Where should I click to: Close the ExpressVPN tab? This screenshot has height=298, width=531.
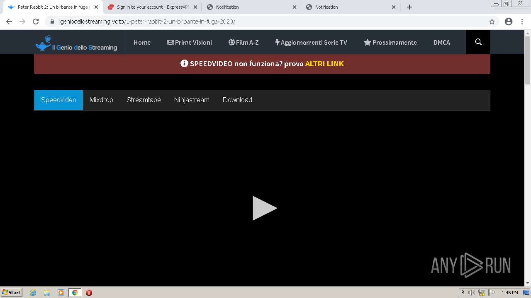[x=195, y=7]
